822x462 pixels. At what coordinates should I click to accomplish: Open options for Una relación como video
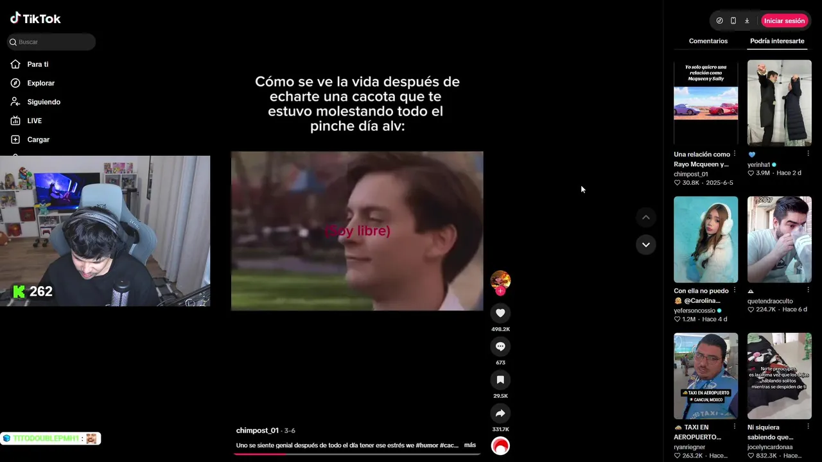tap(735, 154)
